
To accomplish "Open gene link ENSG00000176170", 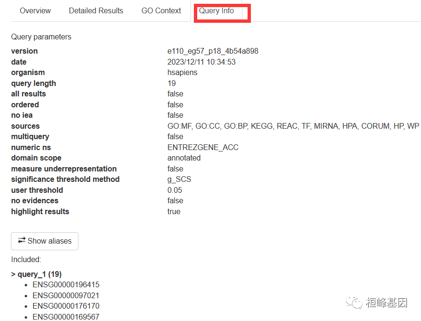I will click(x=66, y=306).
